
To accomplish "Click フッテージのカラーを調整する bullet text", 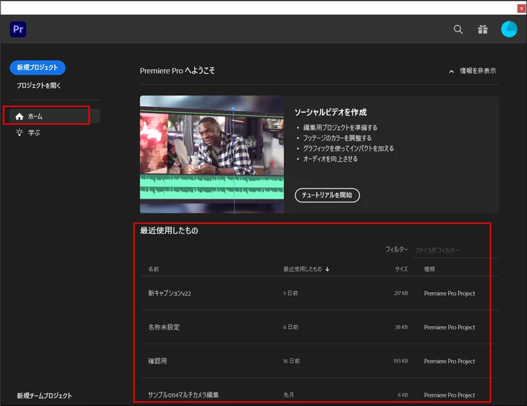I will coord(337,138).
